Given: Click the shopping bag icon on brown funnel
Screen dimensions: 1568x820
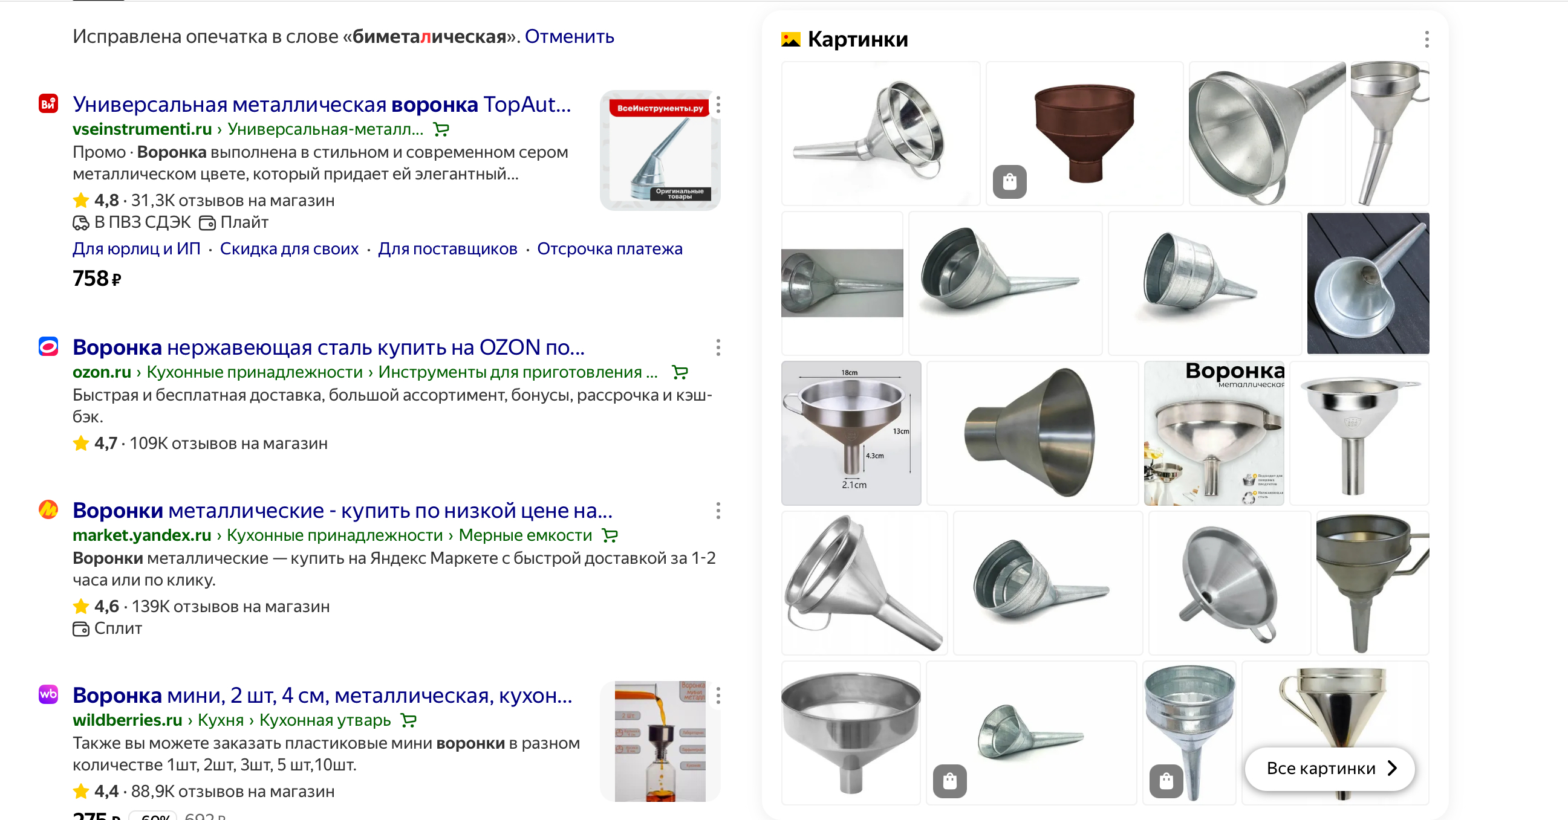Looking at the screenshot, I should [1009, 181].
